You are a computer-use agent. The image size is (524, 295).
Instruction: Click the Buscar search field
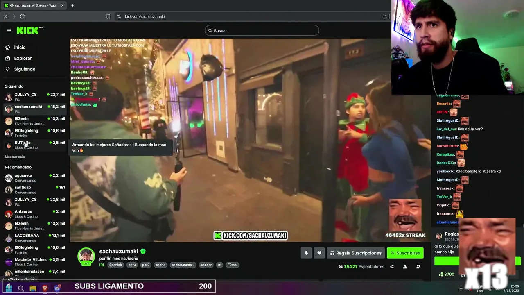(262, 30)
